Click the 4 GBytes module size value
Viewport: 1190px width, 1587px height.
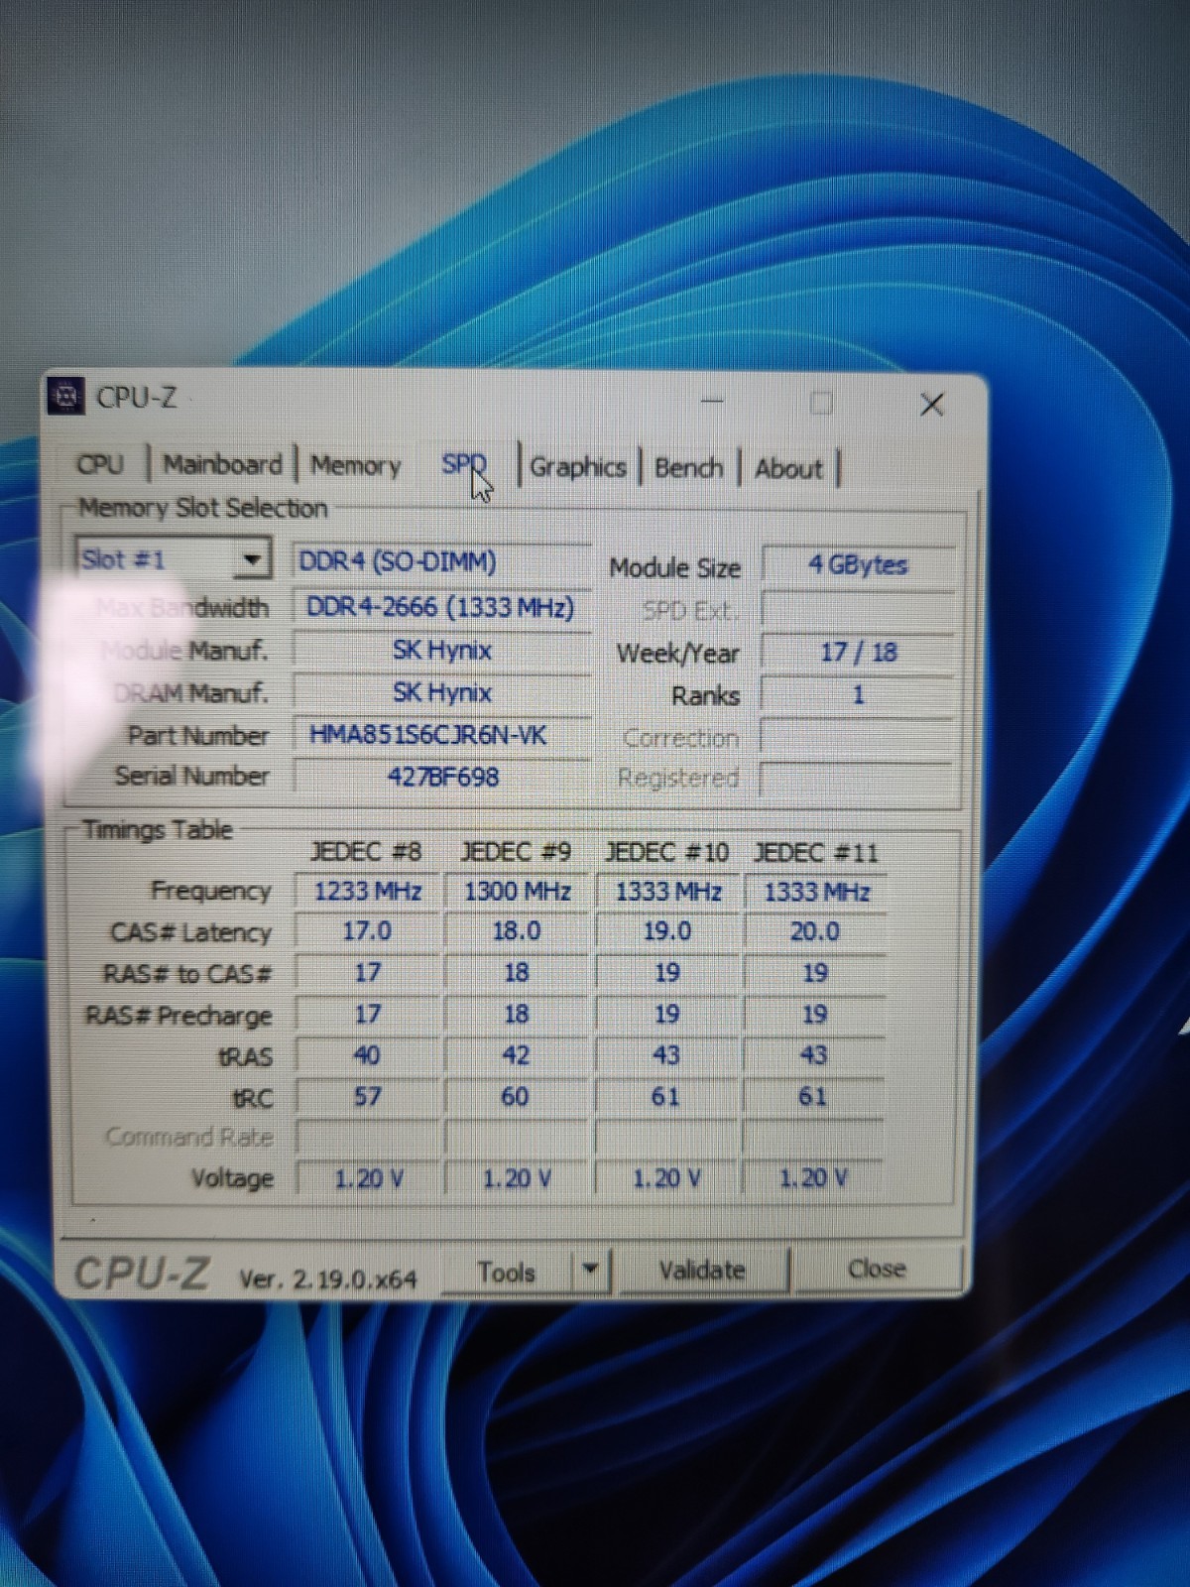pyautogui.click(x=858, y=564)
